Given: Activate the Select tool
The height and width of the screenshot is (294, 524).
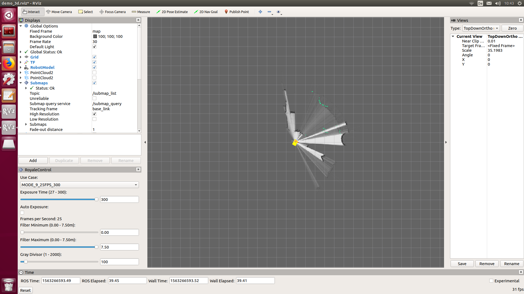Looking at the screenshot, I should pyautogui.click(x=86, y=12).
